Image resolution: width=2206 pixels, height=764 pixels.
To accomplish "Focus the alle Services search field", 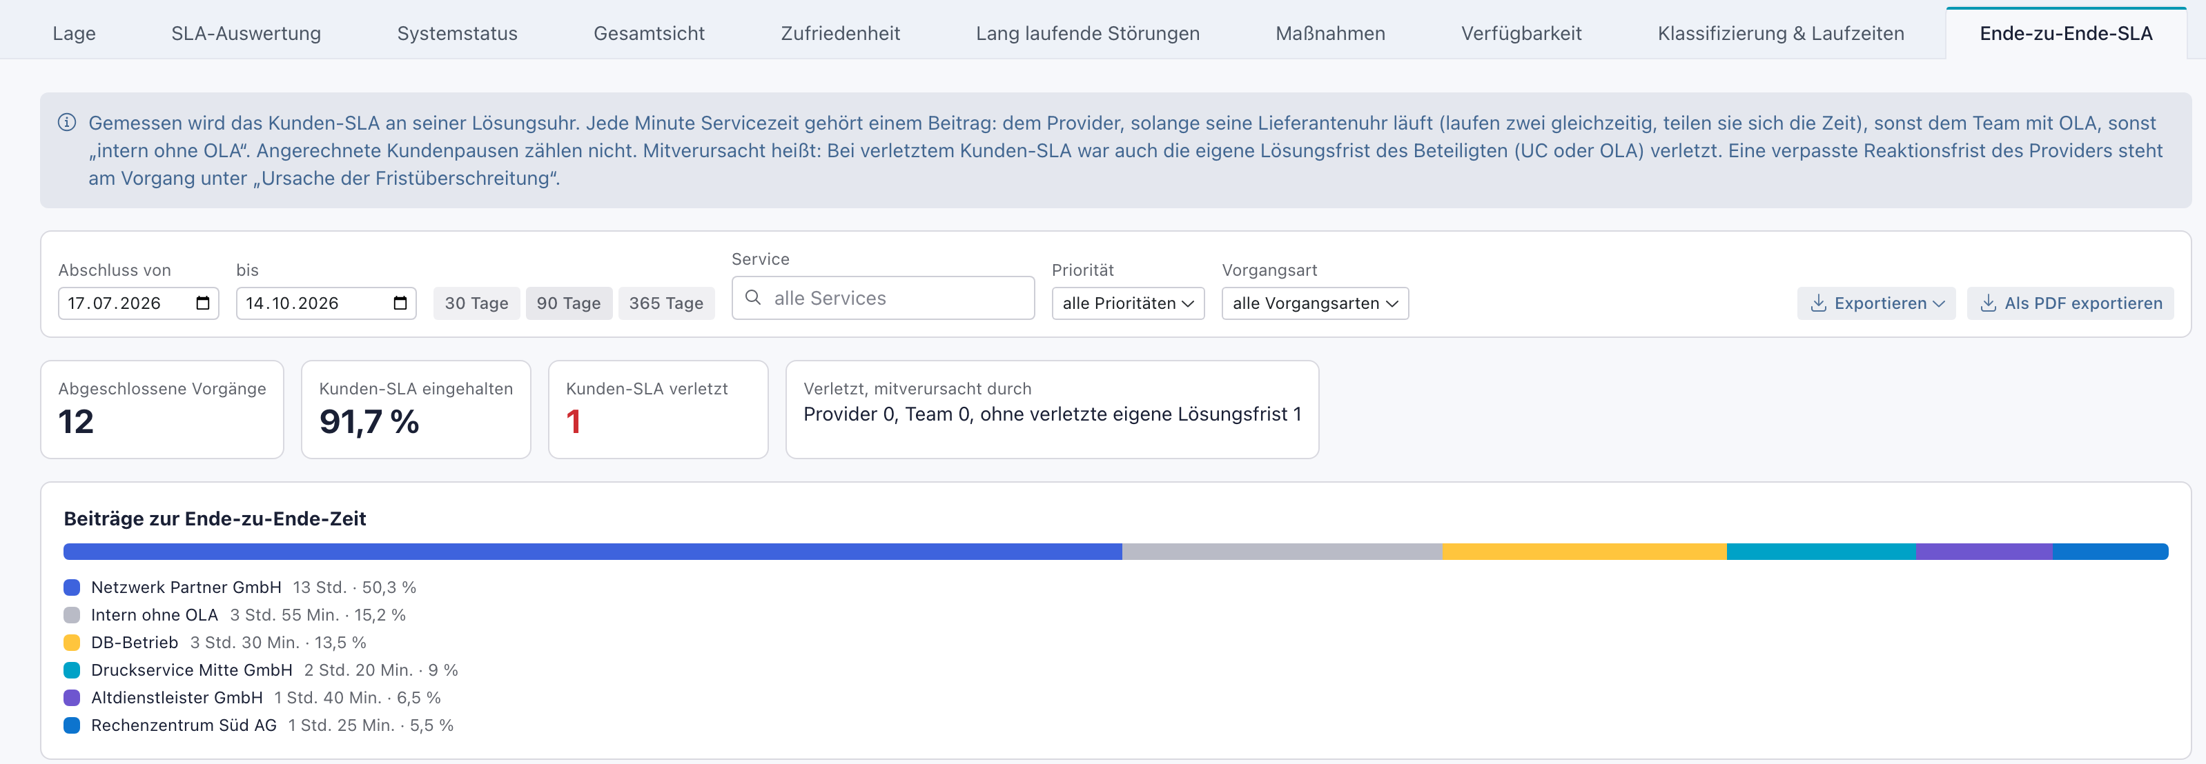I will point(883,298).
